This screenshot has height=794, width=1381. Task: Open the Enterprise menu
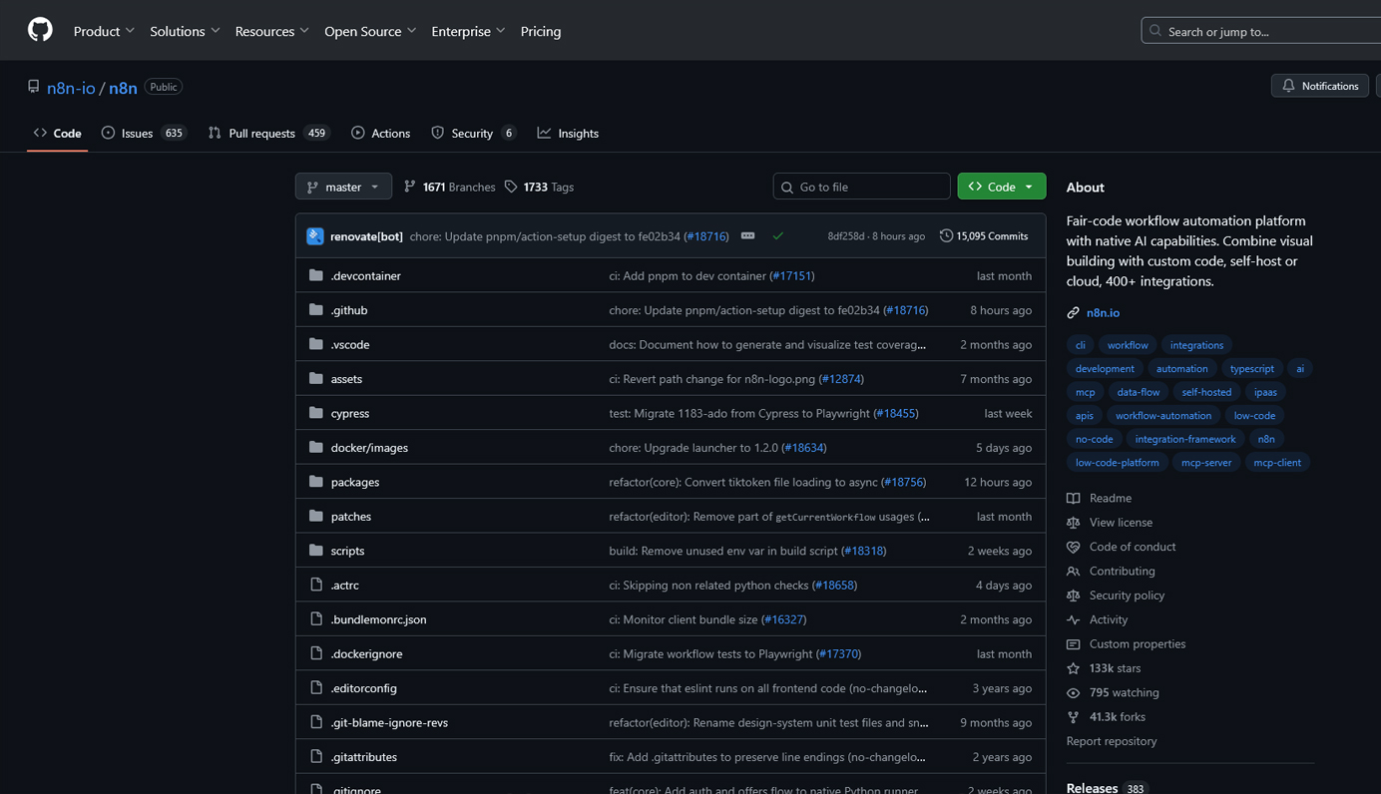(x=468, y=31)
